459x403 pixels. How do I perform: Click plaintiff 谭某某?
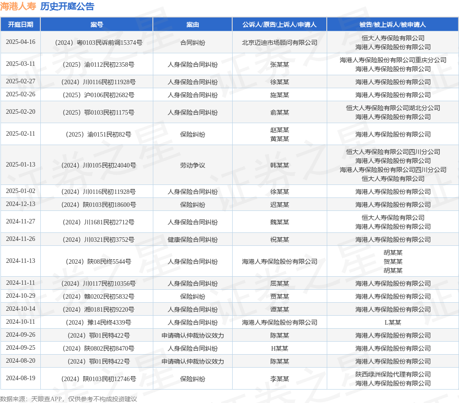(x=280, y=309)
